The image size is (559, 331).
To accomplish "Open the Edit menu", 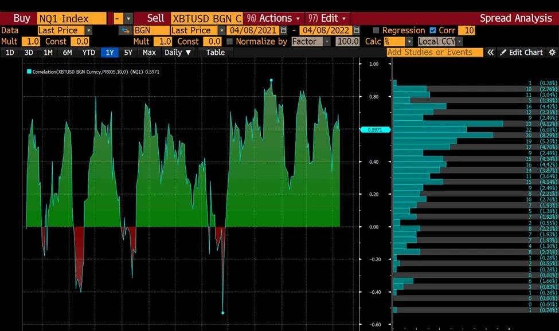I will (326, 18).
